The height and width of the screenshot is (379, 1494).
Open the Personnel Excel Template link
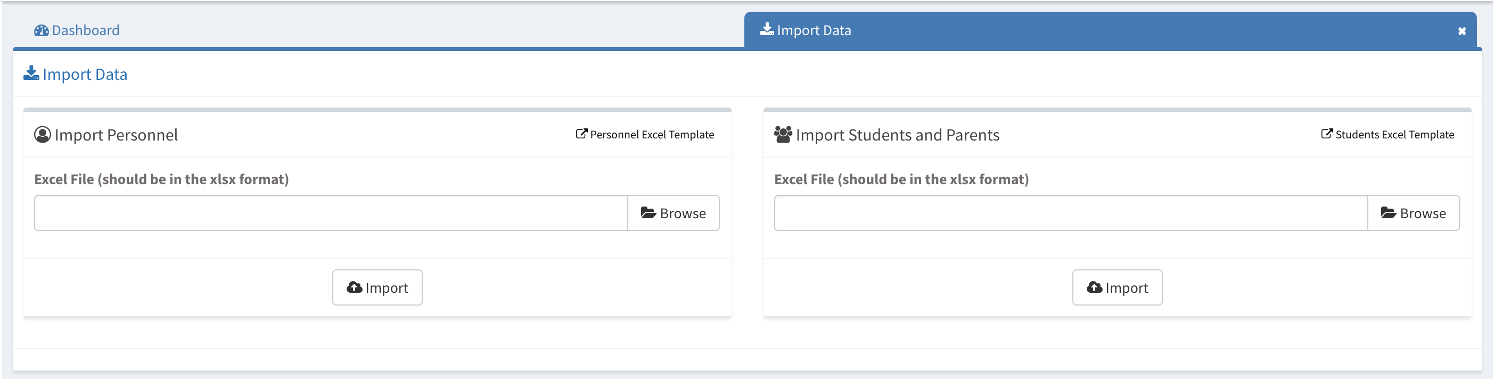[652, 135]
